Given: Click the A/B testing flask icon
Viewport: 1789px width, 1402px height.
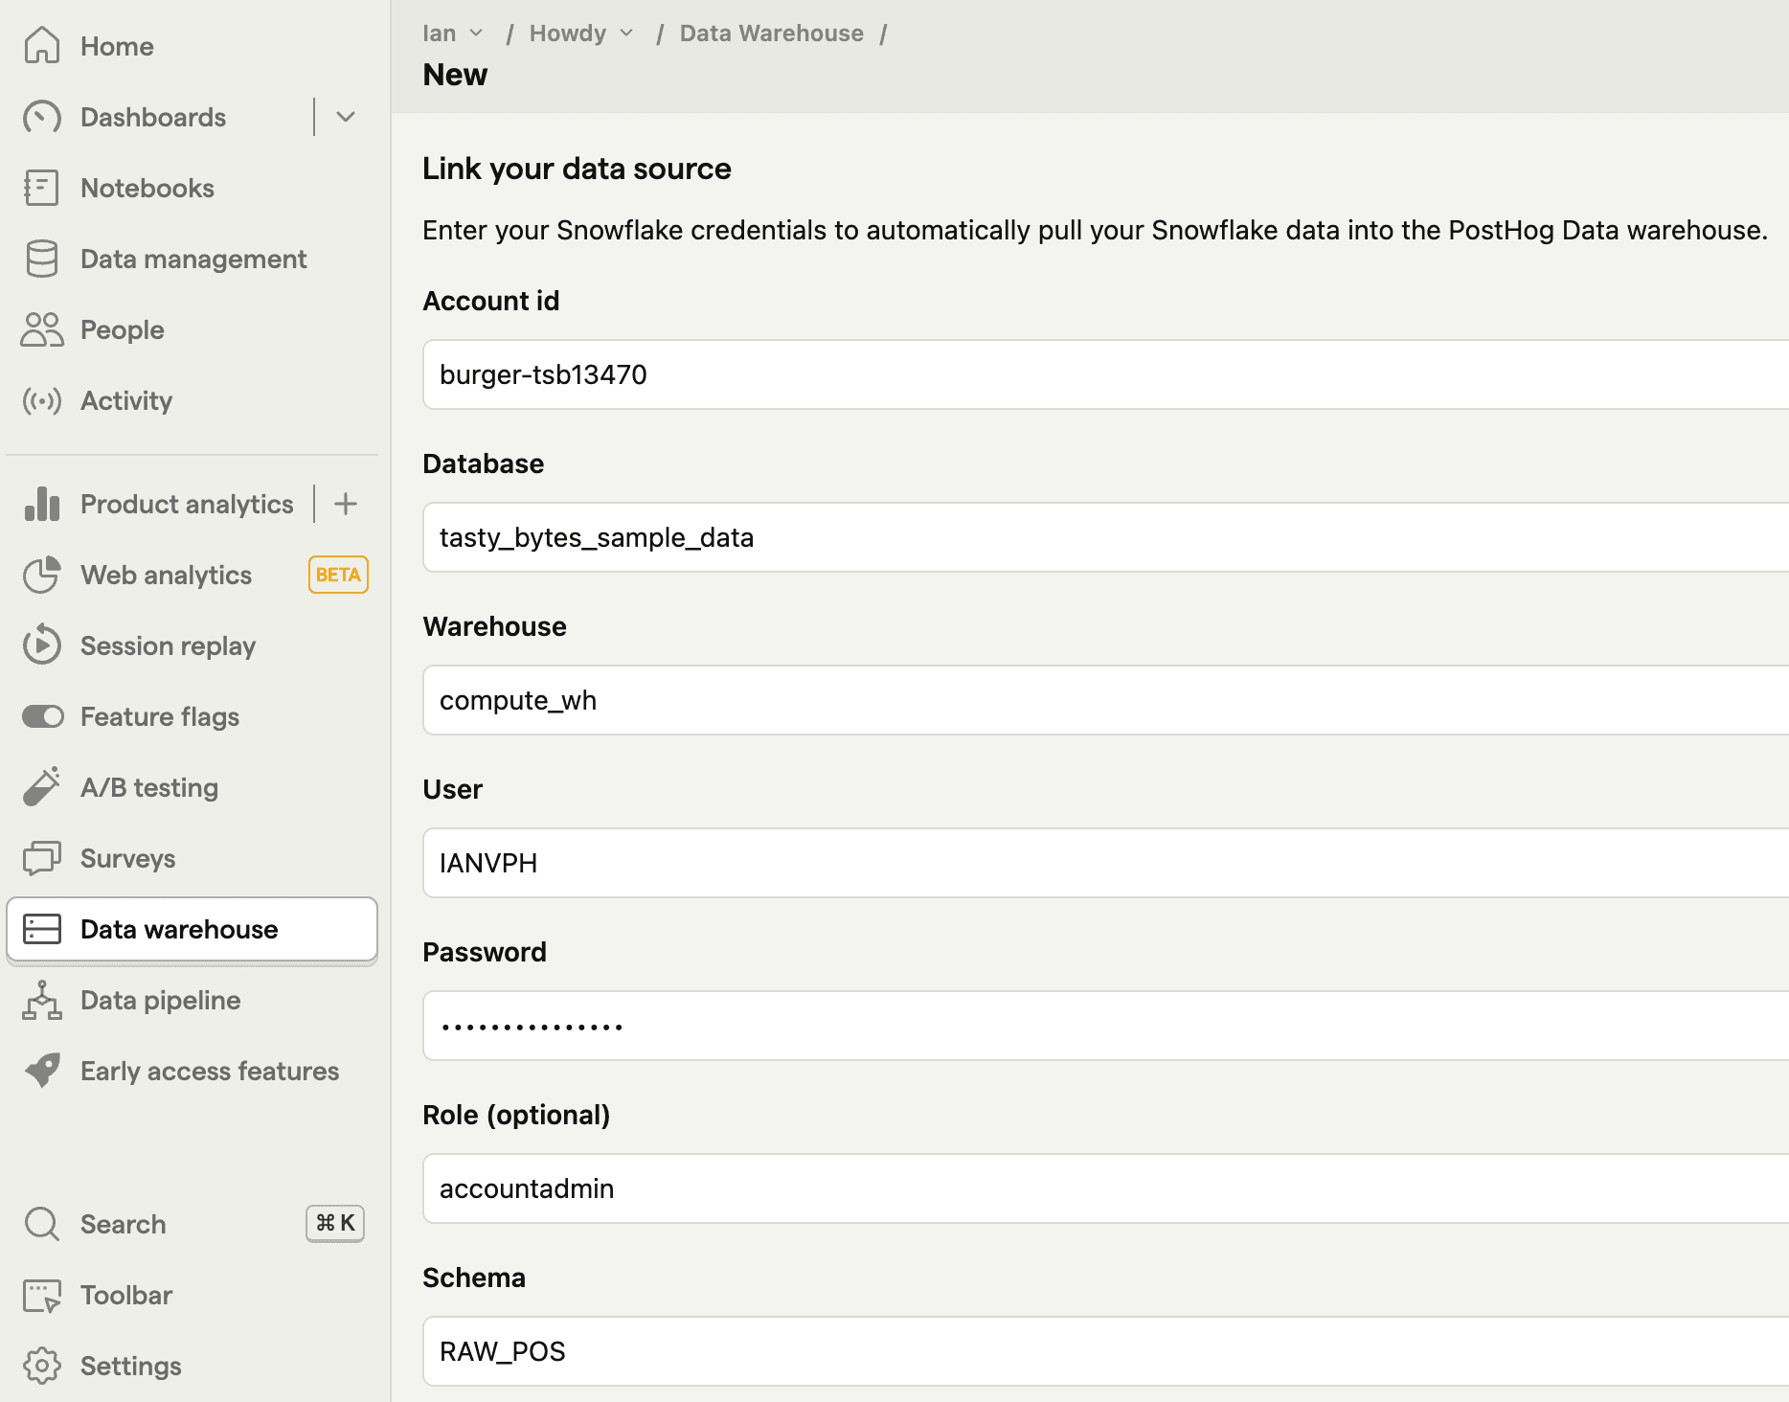Looking at the screenshot, I should click(41, 787).
